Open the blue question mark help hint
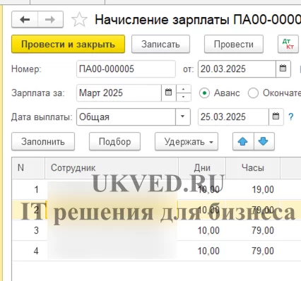 [291, 116]
